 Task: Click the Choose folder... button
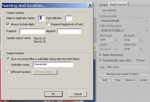point(45,72)
